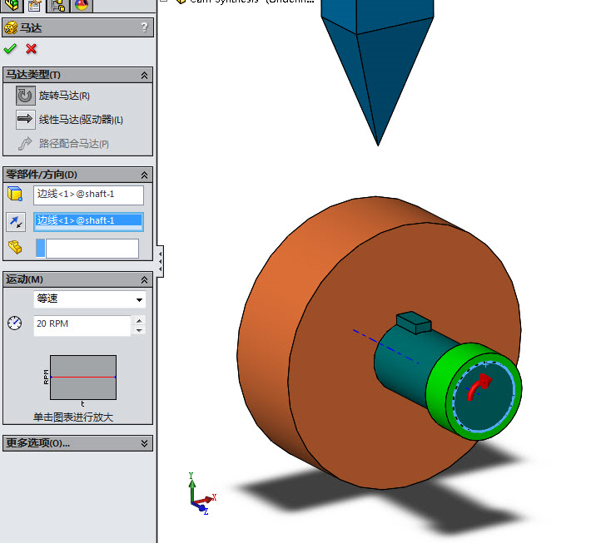Decrease the RPM value with down arrow
The height and width of the screenshot is (543, 596).
point(139,330)
